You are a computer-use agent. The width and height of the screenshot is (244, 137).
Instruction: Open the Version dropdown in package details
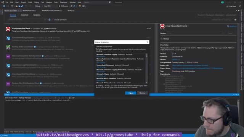click(x=195, y=33)
